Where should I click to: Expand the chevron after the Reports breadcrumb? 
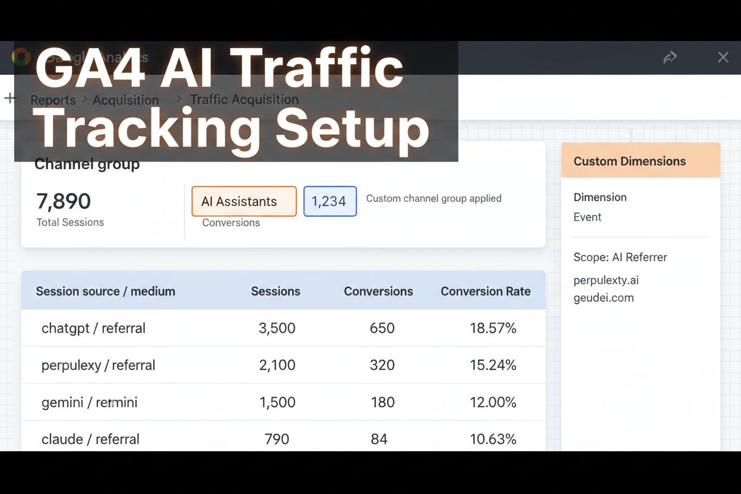(84, 100)
